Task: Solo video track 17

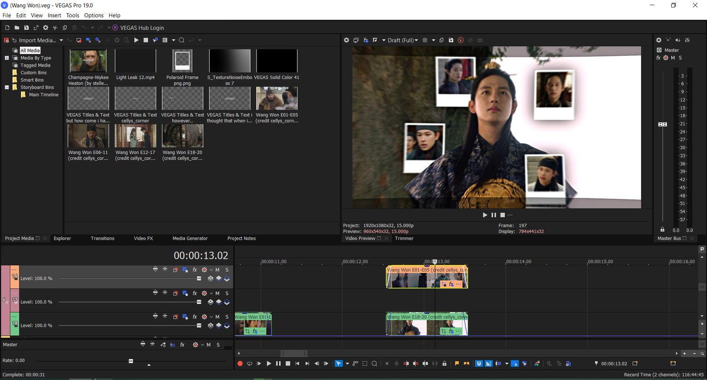Action: (x=227, y=293)
